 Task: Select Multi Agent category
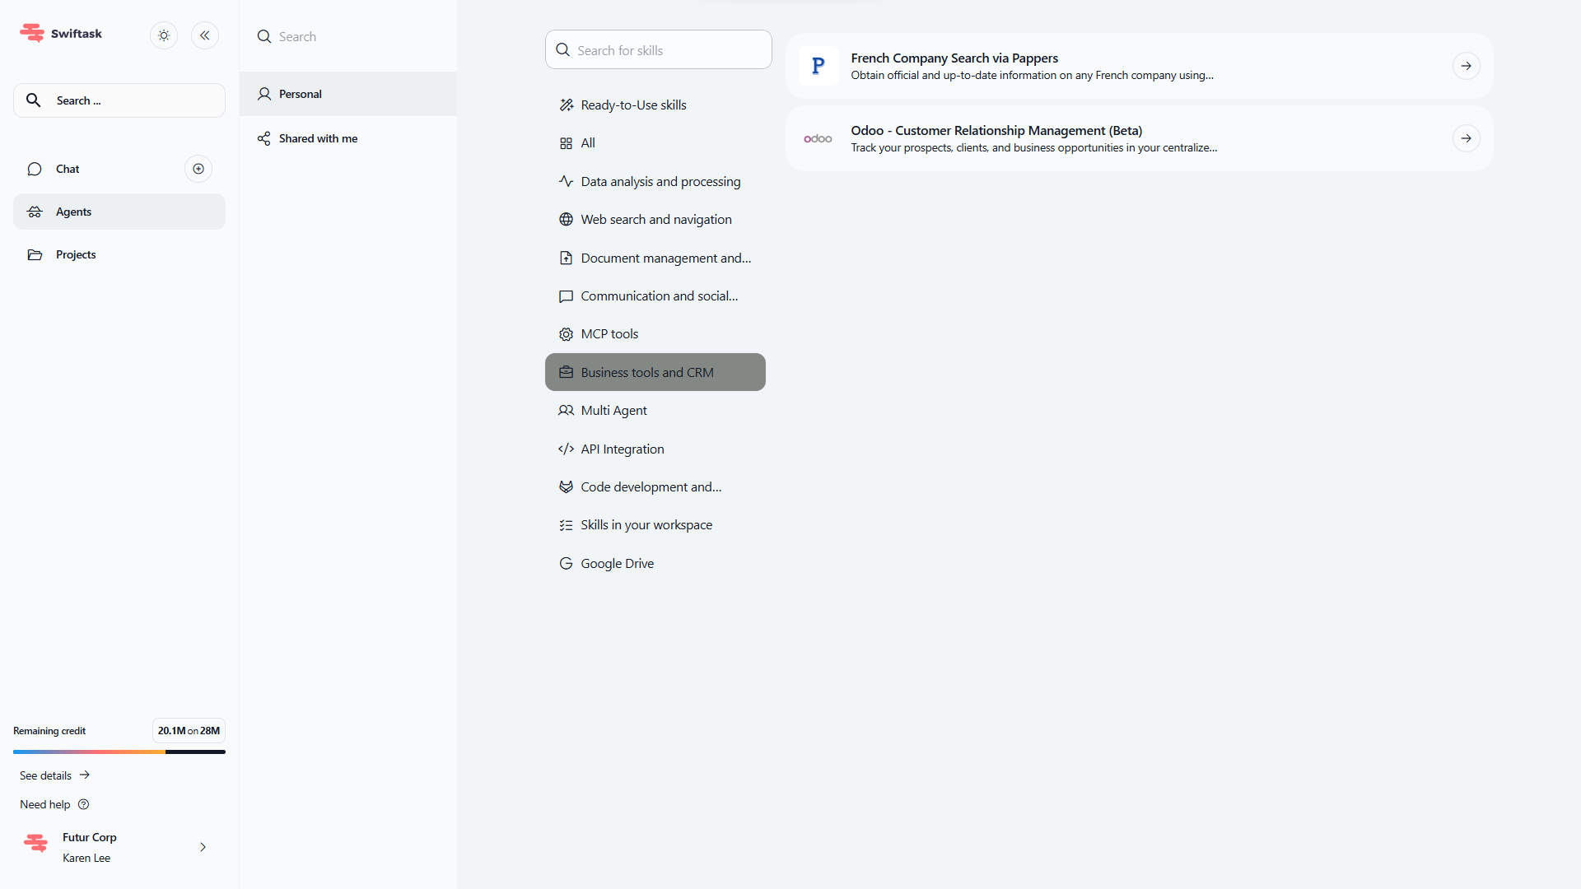(613, 411)
